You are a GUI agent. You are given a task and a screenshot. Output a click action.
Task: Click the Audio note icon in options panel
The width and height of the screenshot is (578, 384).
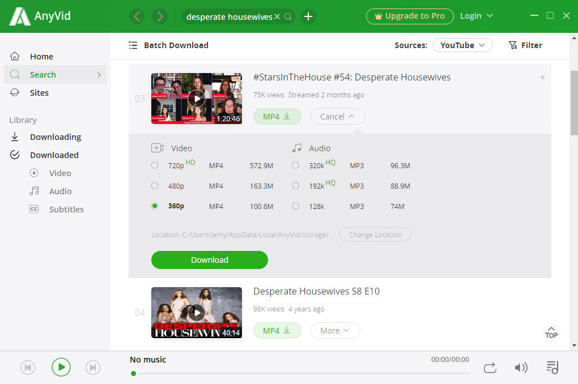coord(297,148)
